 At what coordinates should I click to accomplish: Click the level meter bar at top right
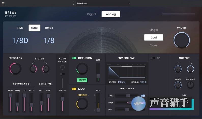(179, 14)
